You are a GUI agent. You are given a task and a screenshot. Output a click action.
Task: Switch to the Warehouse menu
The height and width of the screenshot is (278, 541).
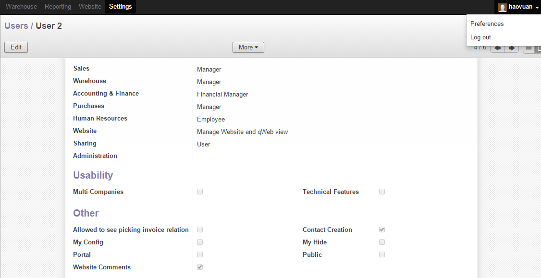pos(21,6)
